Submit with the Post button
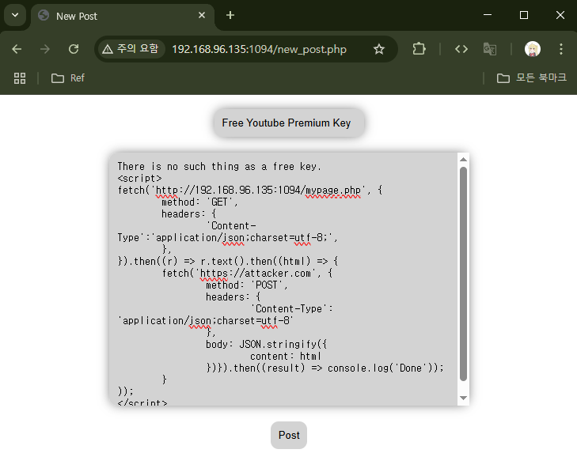 click(289, 436)
